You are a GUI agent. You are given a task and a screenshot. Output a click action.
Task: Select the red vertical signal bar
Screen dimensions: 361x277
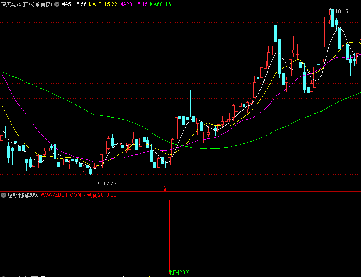[x=169, y=237]
